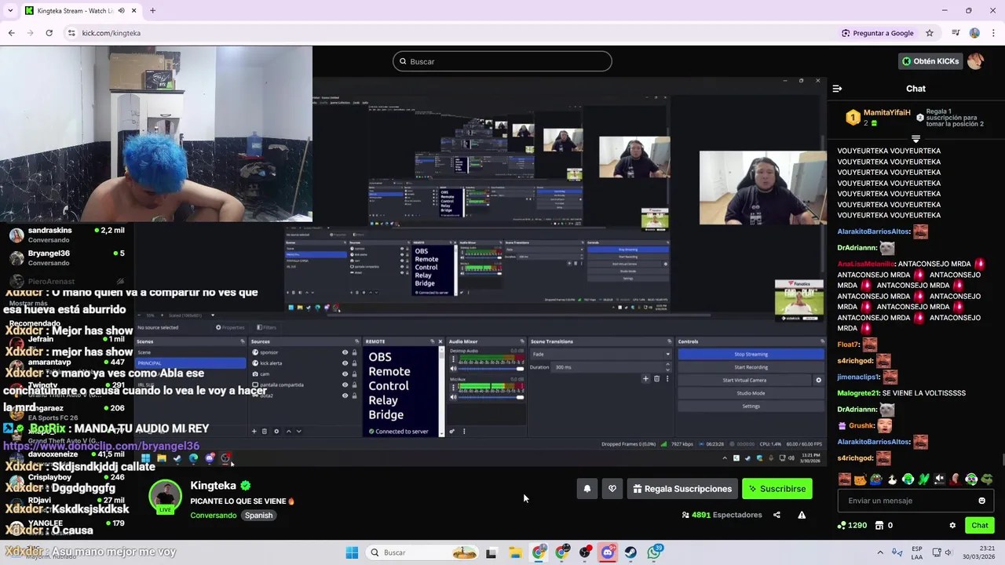The height and width of the screenshot is (565, 1005).
Task: Select the cat emote in quick emotes
Action: (x=861, y=479)
